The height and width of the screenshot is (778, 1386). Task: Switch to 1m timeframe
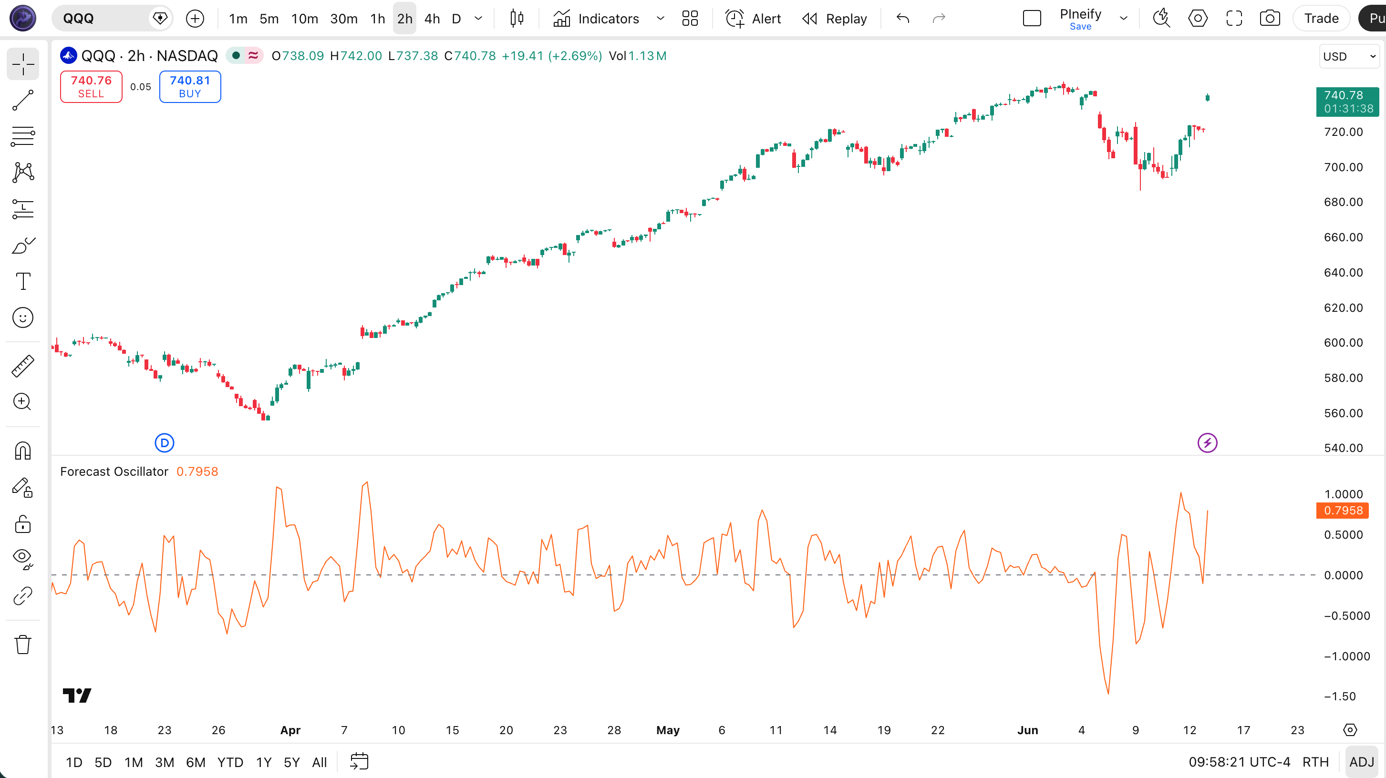point(238,19)
